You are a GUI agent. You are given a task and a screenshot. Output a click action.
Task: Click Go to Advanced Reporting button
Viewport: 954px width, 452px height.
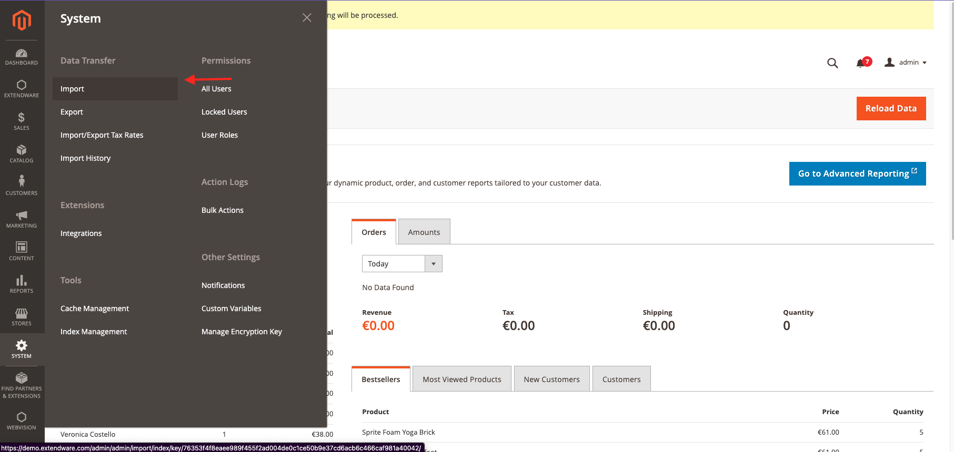(857, 173)
